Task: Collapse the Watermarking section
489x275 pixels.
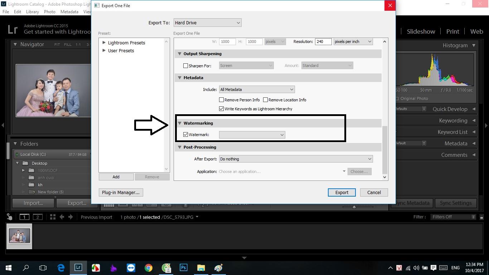Action: click(180, 123)
